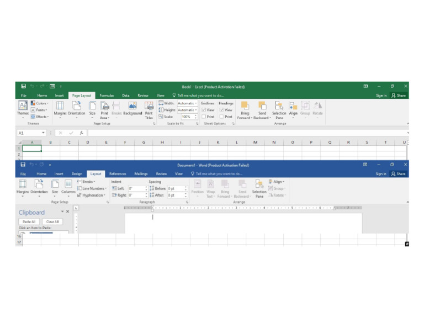Click Spacing After field in Word
424x328 pixels.
pyautogui.click(x=177, y=195)
